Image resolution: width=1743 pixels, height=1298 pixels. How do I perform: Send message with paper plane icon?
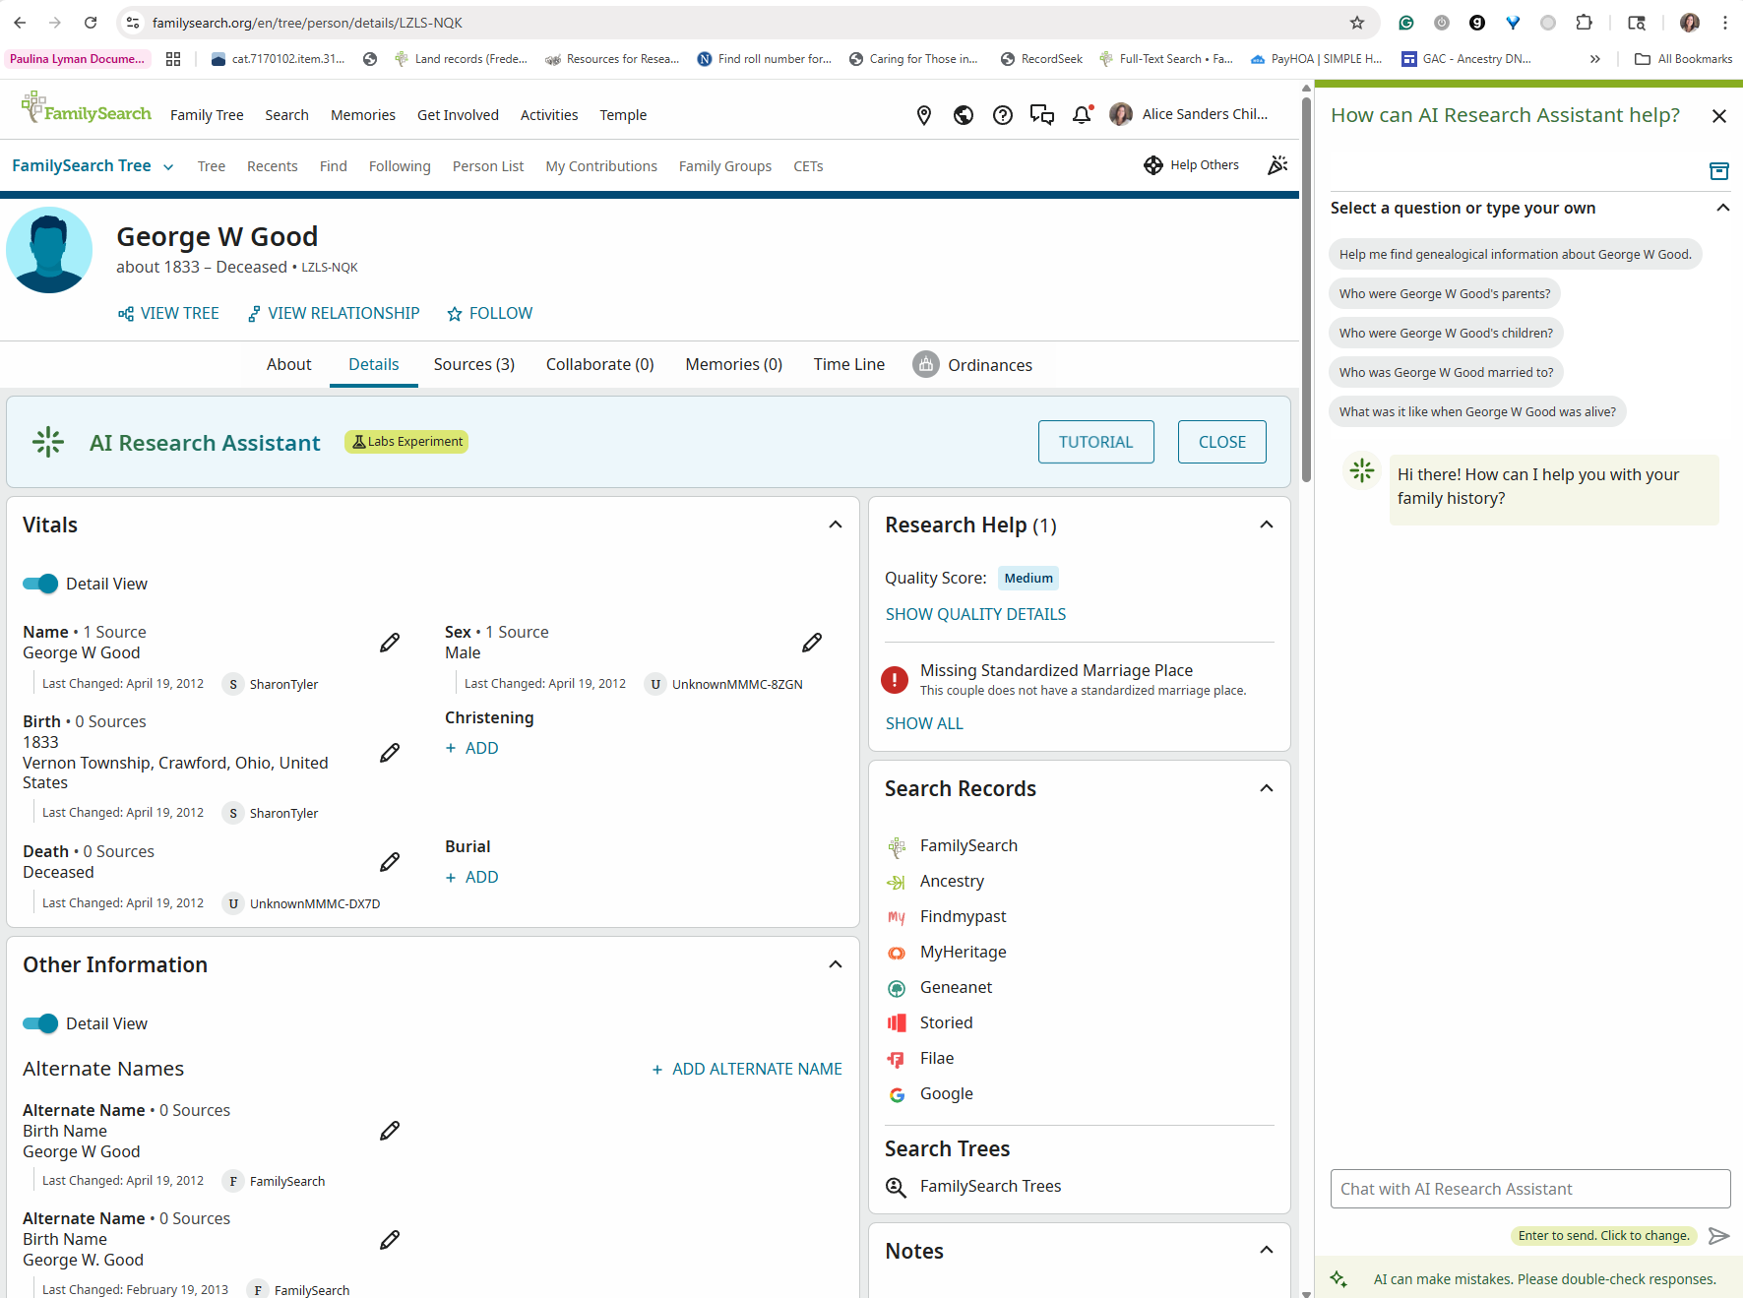click(1718, 1236)
